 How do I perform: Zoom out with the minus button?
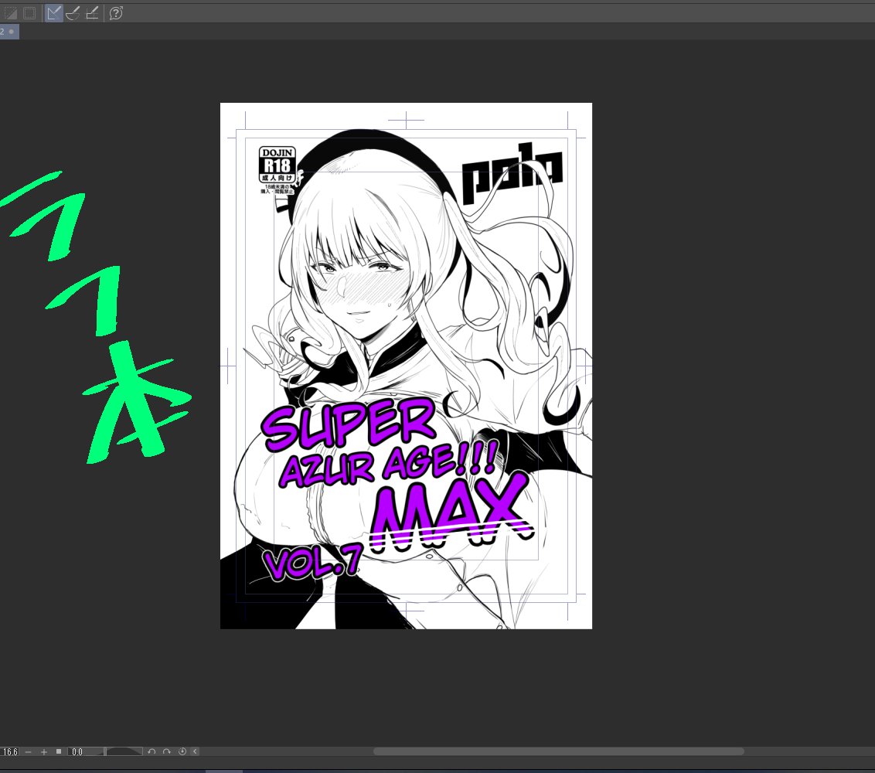pos(29,752)
